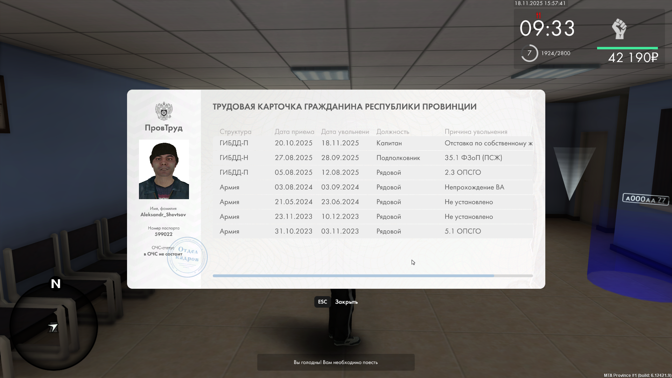Click the Причина увольнения column header
This screenshot has width=672, height=378.
[x=476, y=132]
